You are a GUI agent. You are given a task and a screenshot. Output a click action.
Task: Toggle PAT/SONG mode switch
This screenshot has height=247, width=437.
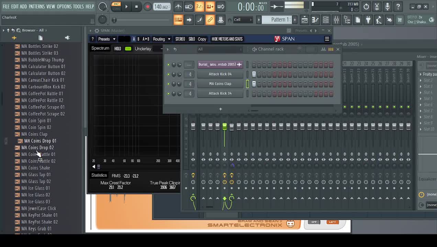point(116,7)
